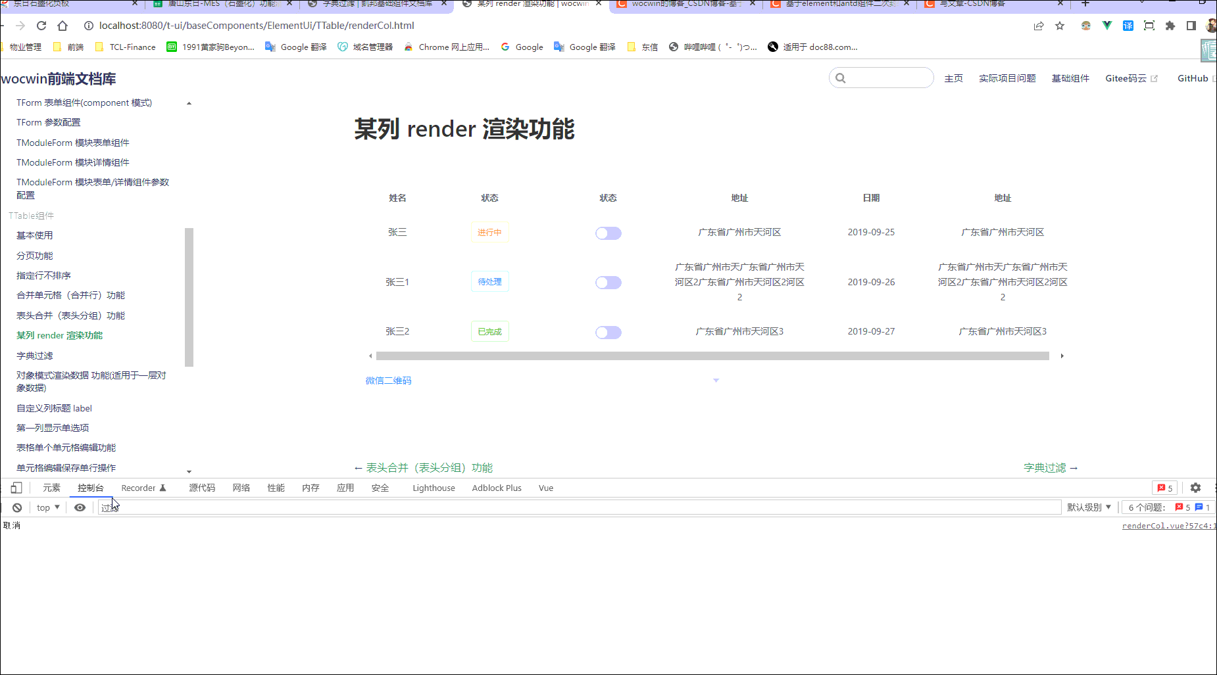Click the 微信二维码 link
This screenshot has width=1217, height=675.
click(x=388, y=381)
